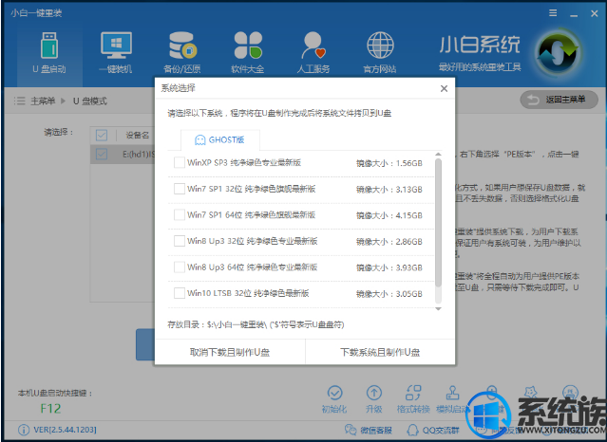Check Win7 SP1 32位 system

point(180,189)
